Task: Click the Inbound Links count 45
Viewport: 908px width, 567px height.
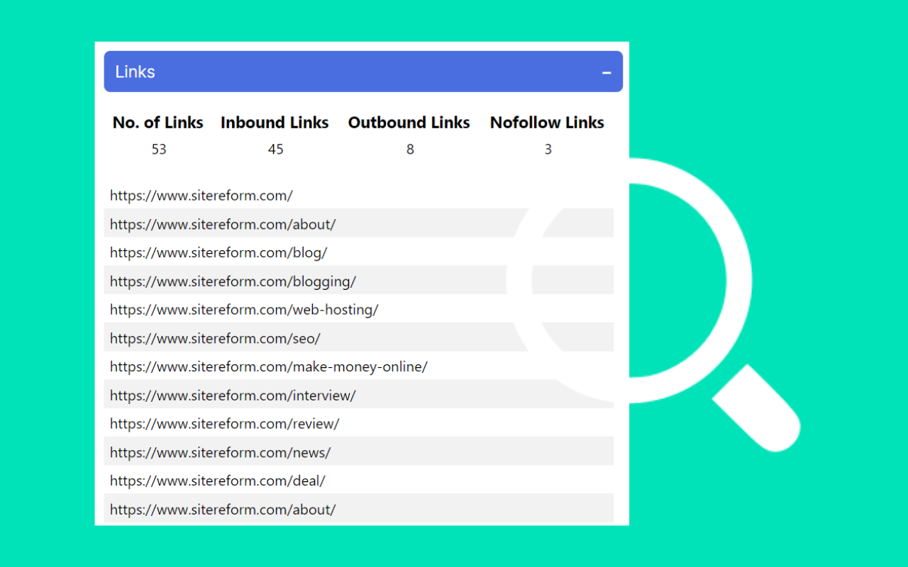Action: [275, 149]
